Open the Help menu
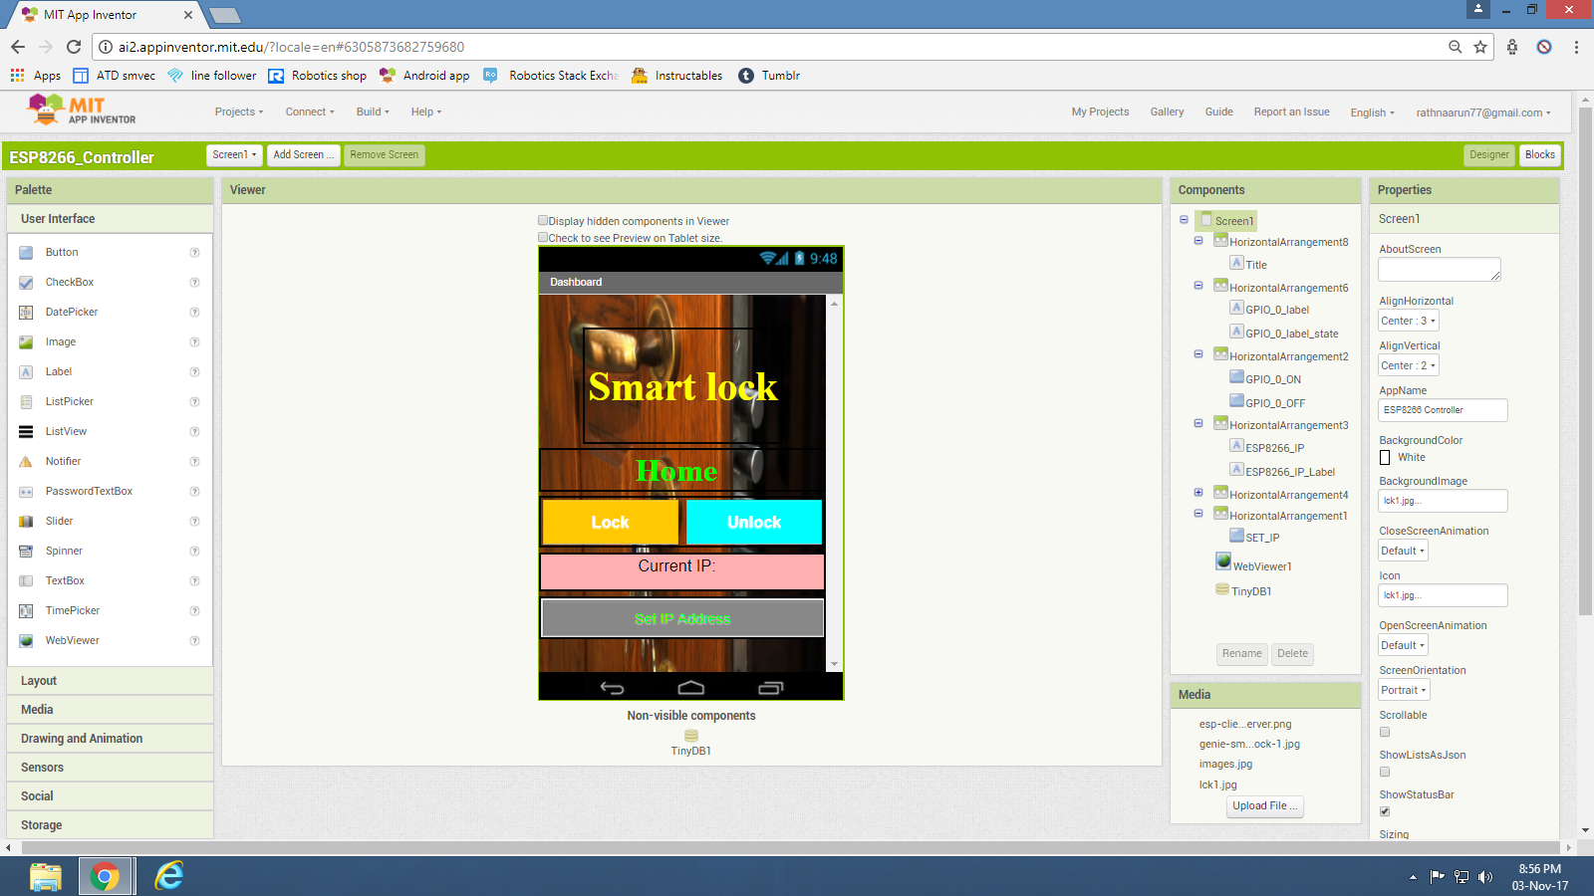This screenshot has width=1594, height=896. point(426,112)
